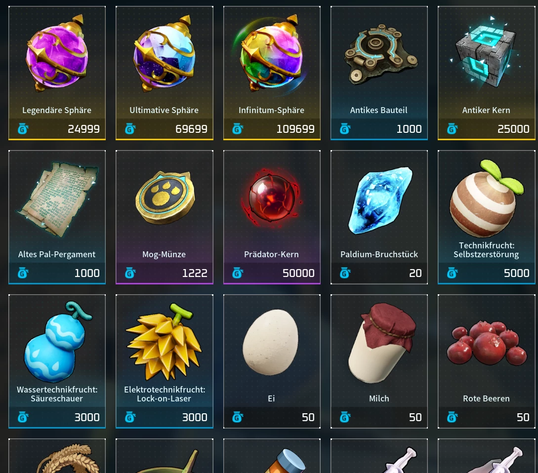Select the syringe item card bottom right
Screen dimensions: 538x473
pyautogui.click(x=487, y=456)
